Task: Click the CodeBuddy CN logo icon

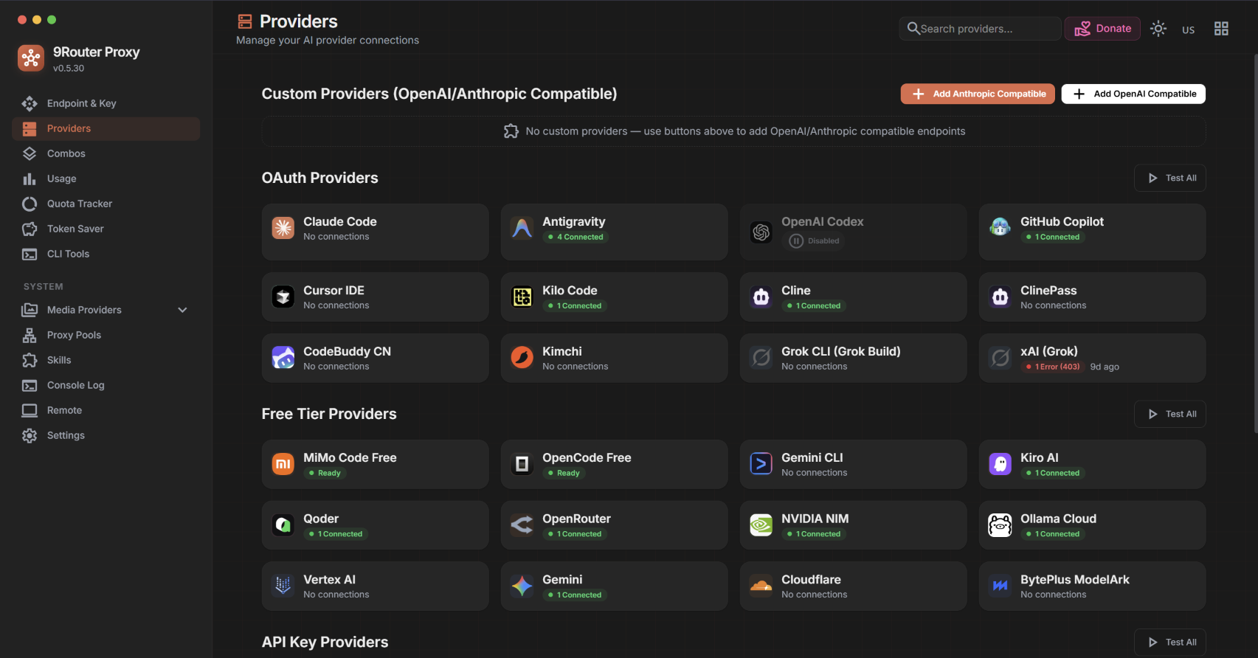Action: (x=283, y=358)
